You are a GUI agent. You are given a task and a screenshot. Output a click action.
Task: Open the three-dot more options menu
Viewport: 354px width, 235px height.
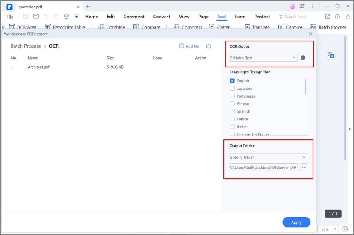tap(312, 6)
